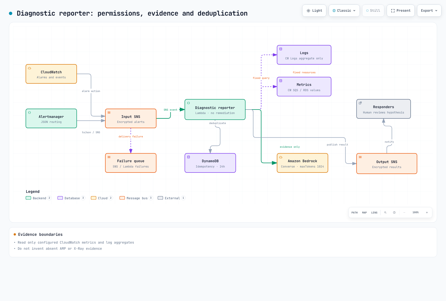Viewport: 446px width, 301px height.
Task: Toggle Message bus category in the legend
Action: click(136, 198)
